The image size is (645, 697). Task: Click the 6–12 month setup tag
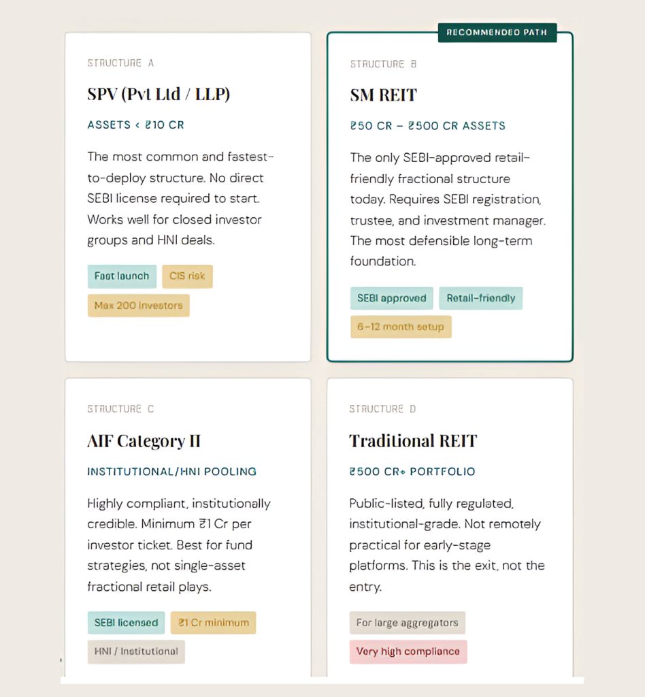(401, 327)
